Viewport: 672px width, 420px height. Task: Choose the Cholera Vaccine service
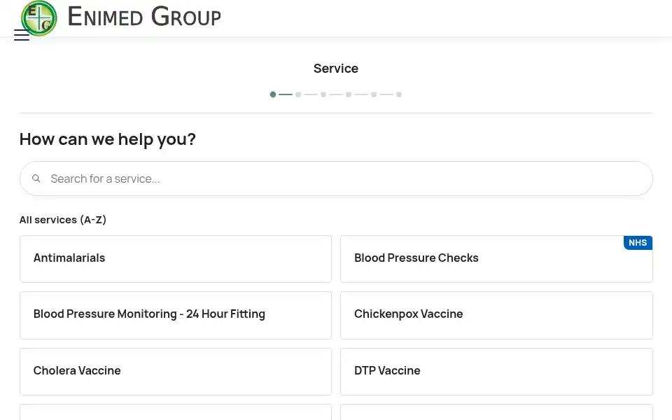coord(176,372)
